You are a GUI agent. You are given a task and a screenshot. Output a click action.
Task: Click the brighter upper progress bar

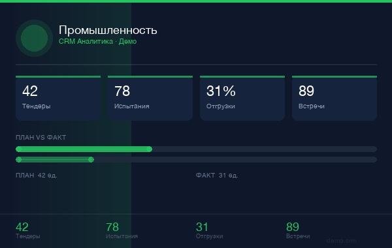click(196, 149)
